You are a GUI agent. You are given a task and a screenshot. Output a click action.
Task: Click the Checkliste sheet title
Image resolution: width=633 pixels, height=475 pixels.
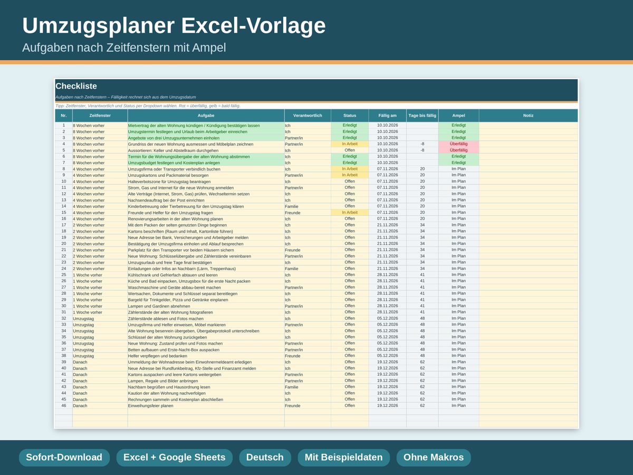pos(76,86)
